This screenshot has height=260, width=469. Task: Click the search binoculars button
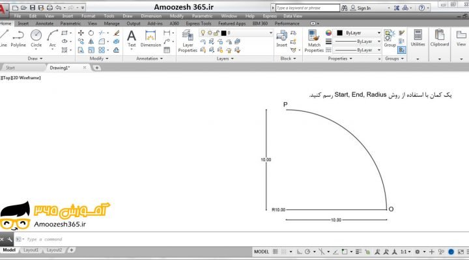click(345, 8)
